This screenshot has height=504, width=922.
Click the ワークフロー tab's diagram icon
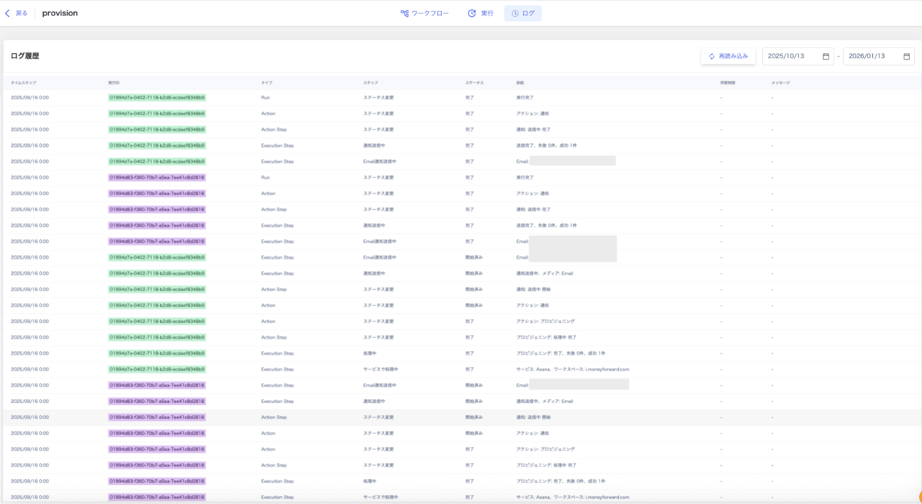pyautogui.click(x=405, y=13)
